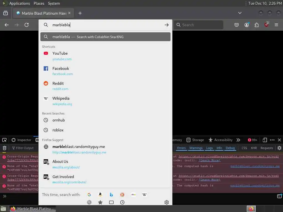Search bookmarks with star icon
The width and height of the screenshot is (283, 212).
click(x=100, y=202)
